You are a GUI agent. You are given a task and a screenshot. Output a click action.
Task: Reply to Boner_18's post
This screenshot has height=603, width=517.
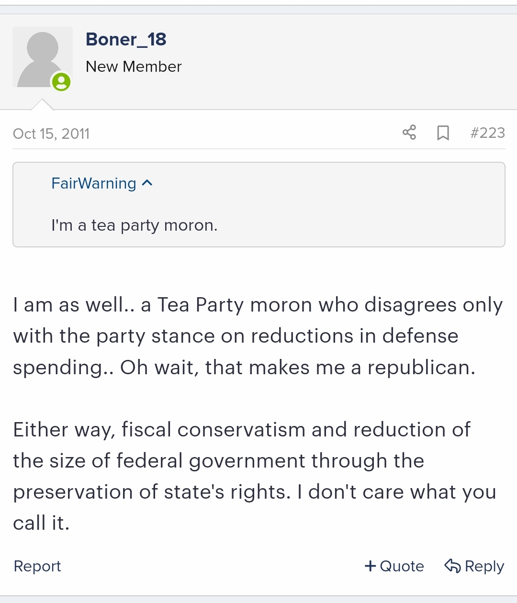[x=474, y=566]
